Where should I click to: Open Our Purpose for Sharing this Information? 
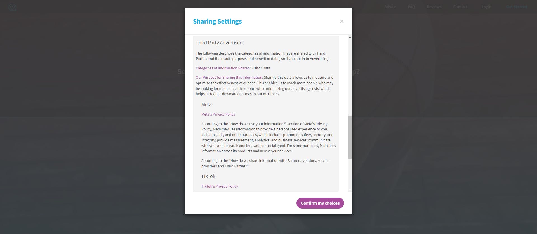(x=229, y=77)
